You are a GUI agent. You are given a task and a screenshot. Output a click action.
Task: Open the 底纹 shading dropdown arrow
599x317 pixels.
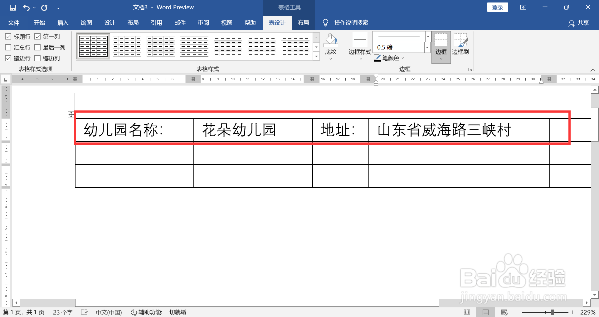click(x=331, y=59)
